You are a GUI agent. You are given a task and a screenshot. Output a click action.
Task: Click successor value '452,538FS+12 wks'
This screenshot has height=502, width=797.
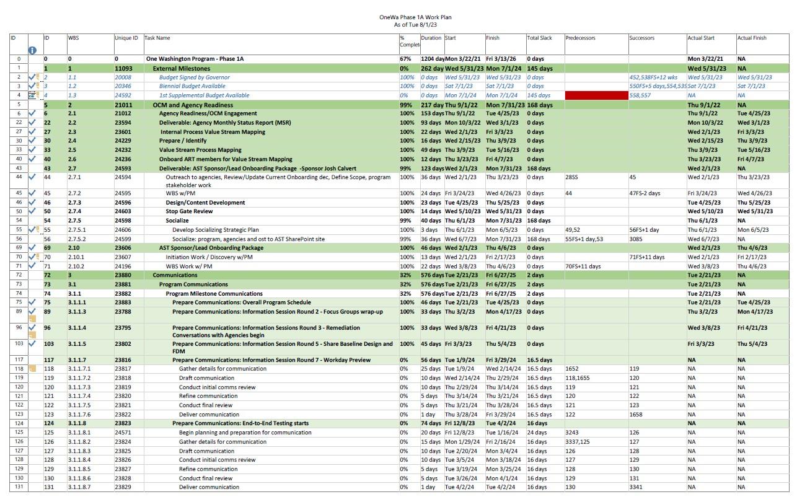pos(653,77)
